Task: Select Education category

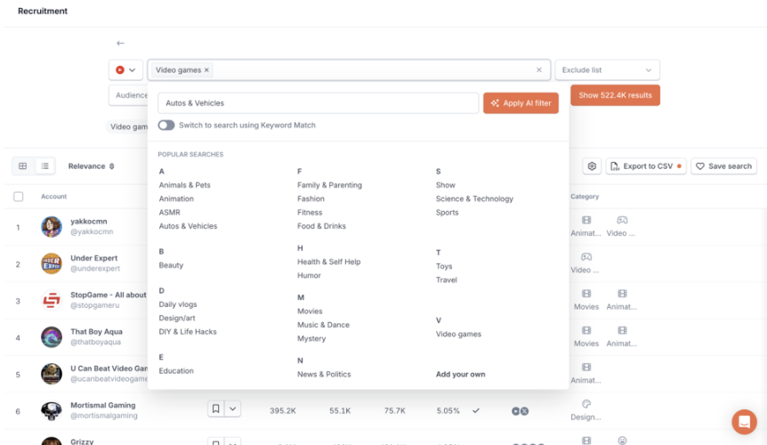Action: pyautogui.click(x=176, y=370)
